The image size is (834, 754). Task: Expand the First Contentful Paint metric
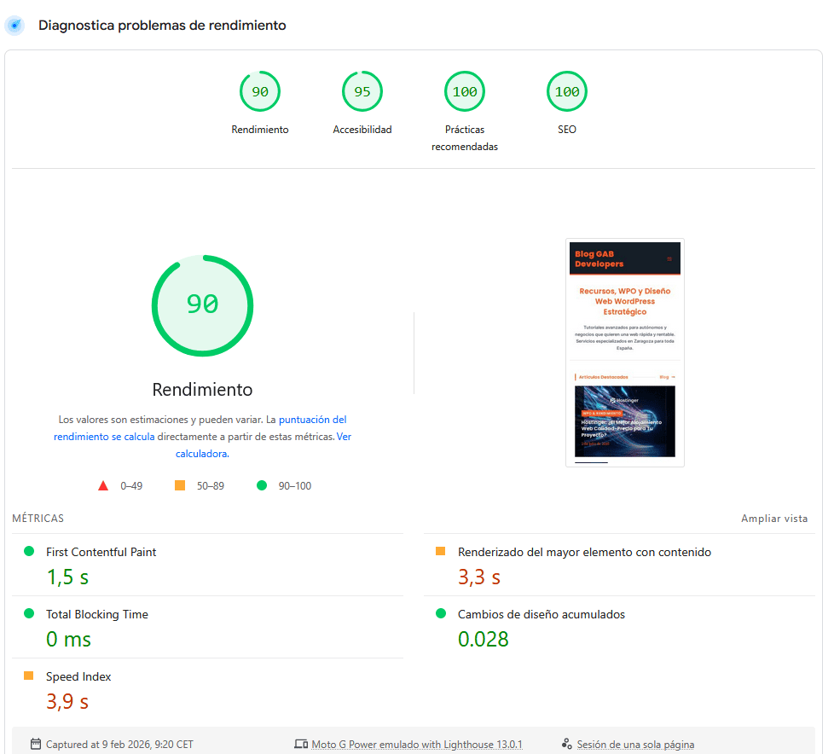click(101, 552)
